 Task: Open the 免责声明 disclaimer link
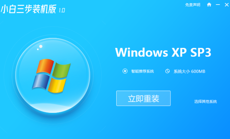(x=193, y=5)
